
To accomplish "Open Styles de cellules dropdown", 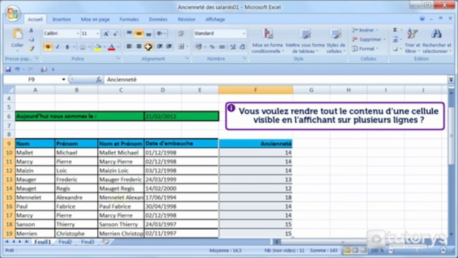I will (x=336, y=41).
